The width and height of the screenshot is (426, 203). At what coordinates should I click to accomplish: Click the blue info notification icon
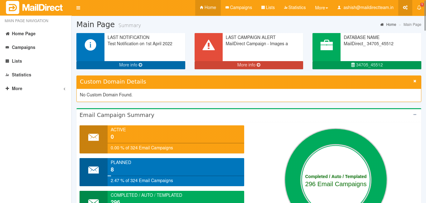[90, 45]
